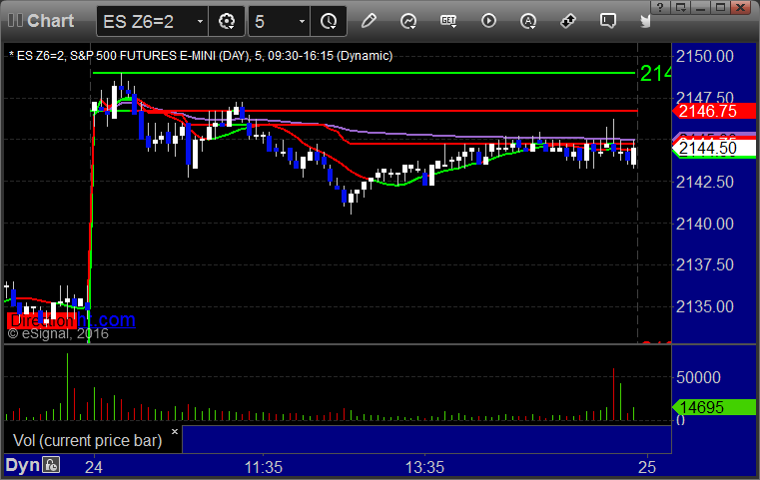The height and width of the screenshot is (480, 760).
Task: Toggle the lock icon next to Dyn
Action: [51, 465]
